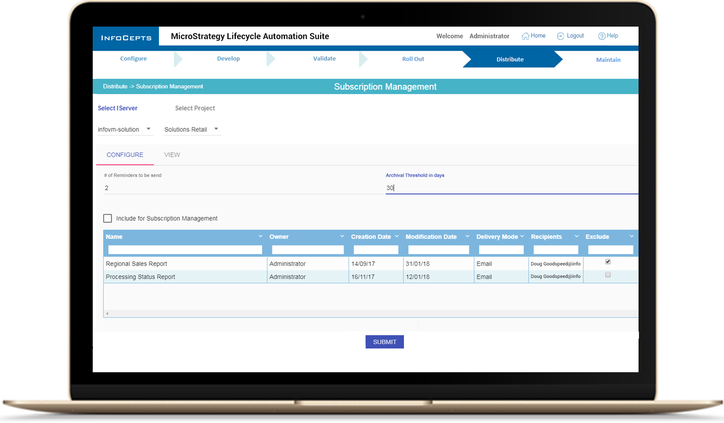
Task: Expand the Solutions Retail project dropdown
Action: click(x=216, y=129)
